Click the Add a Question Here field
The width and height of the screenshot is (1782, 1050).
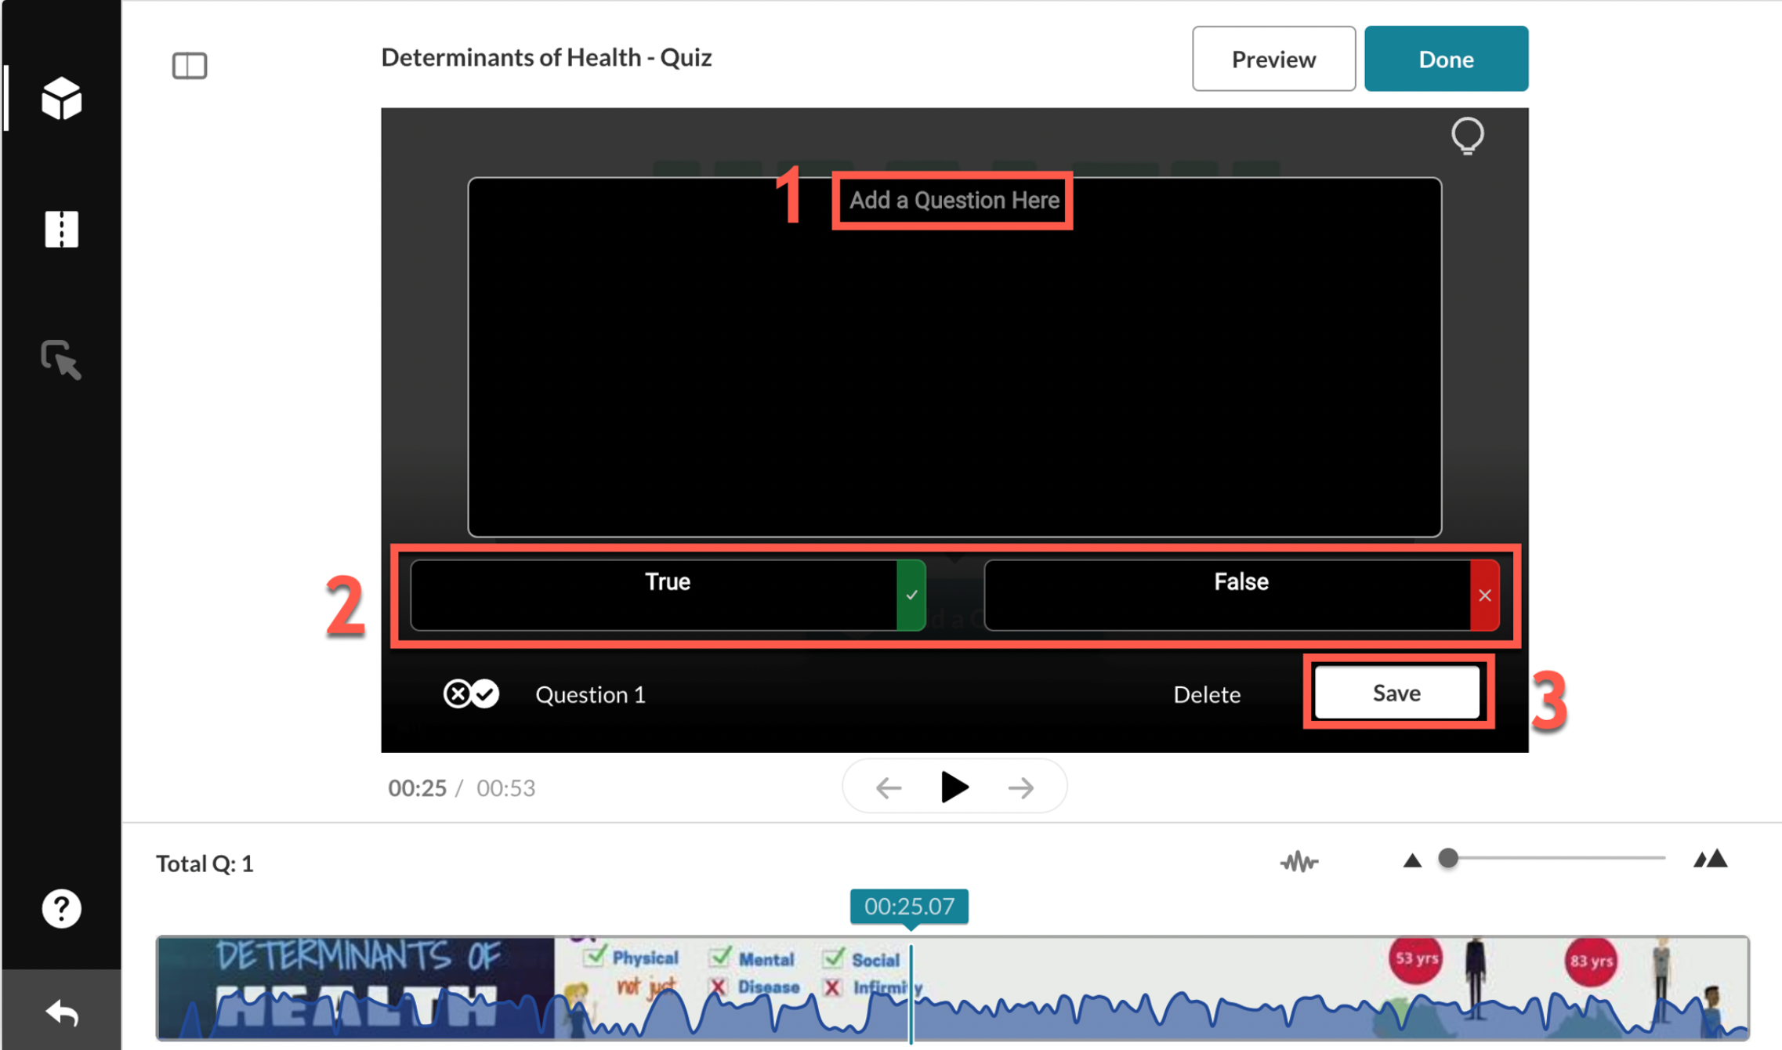point(954,201)
